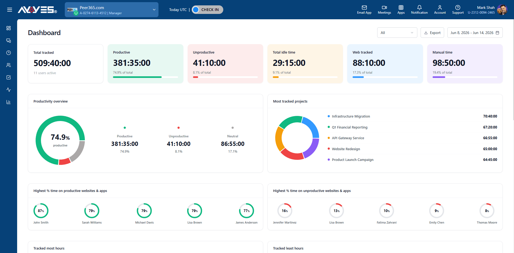Open the users sidebar icon
Screen dimensions: 514x253
point(9,65)
